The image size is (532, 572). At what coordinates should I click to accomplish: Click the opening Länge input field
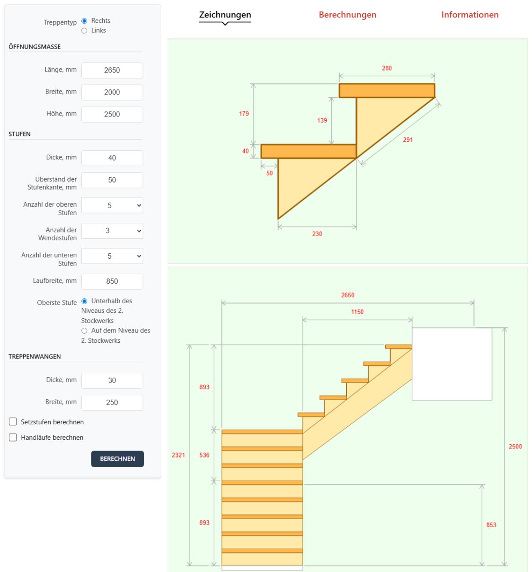(x=112, y=70)
